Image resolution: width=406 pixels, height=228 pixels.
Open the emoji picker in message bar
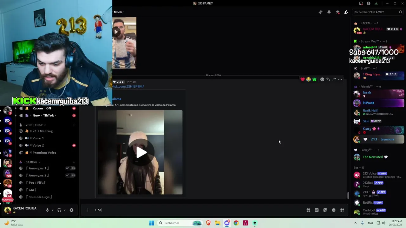[x=334, y=210]
